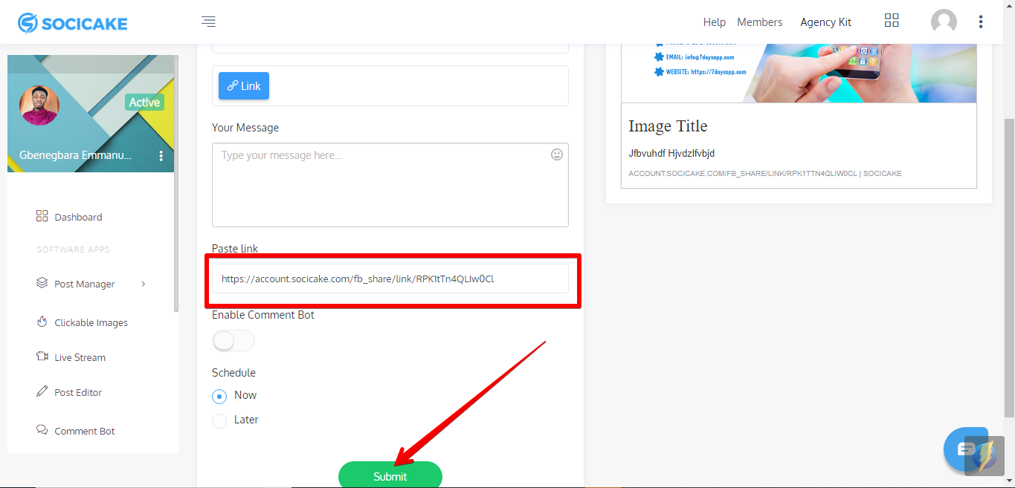Viewport: 1015px width, 488px height.
Task: Click the Enable Comment Bot label
Action: click(x=263, y=315)
